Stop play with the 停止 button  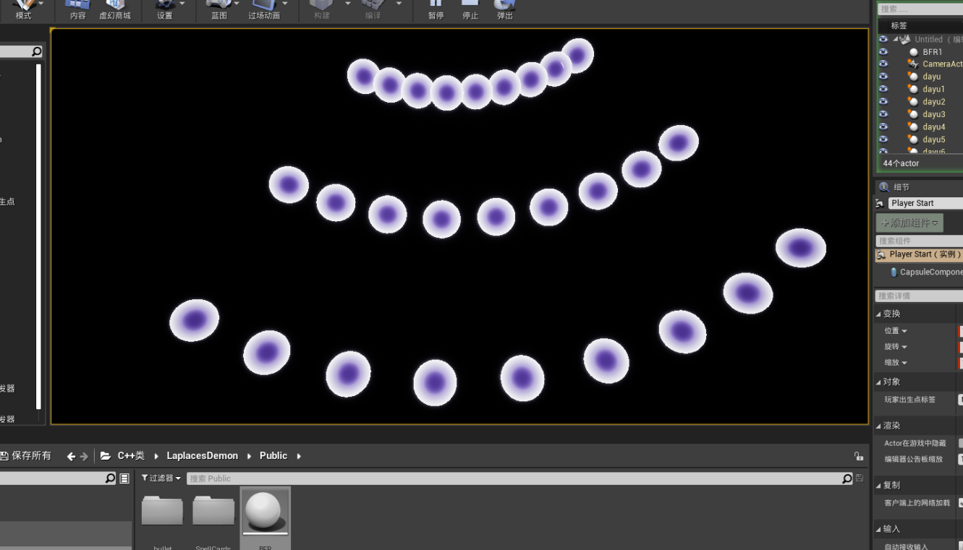(470, 9)
